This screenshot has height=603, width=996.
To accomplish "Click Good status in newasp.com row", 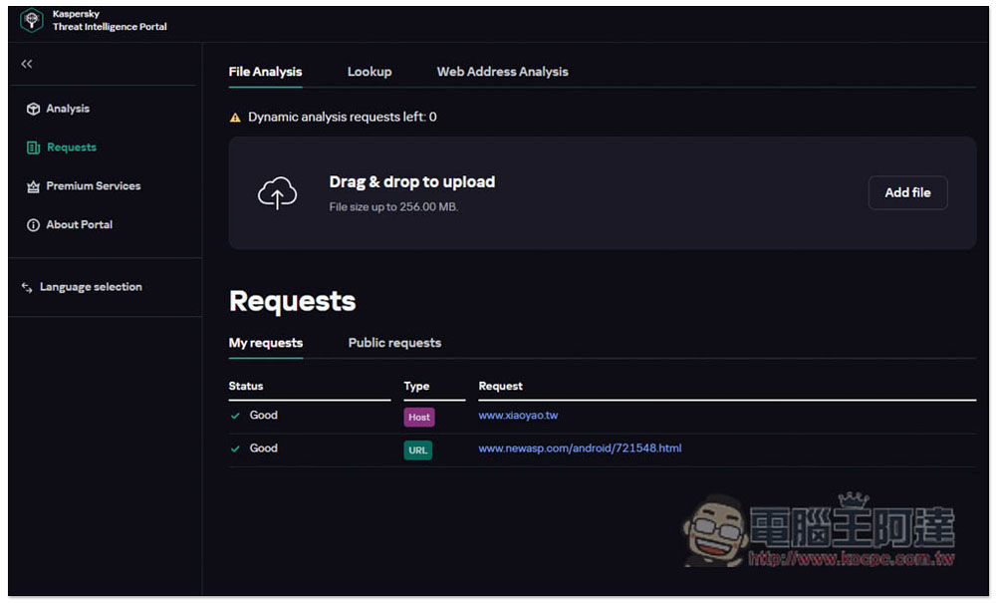I will click(x=264, y=449).
